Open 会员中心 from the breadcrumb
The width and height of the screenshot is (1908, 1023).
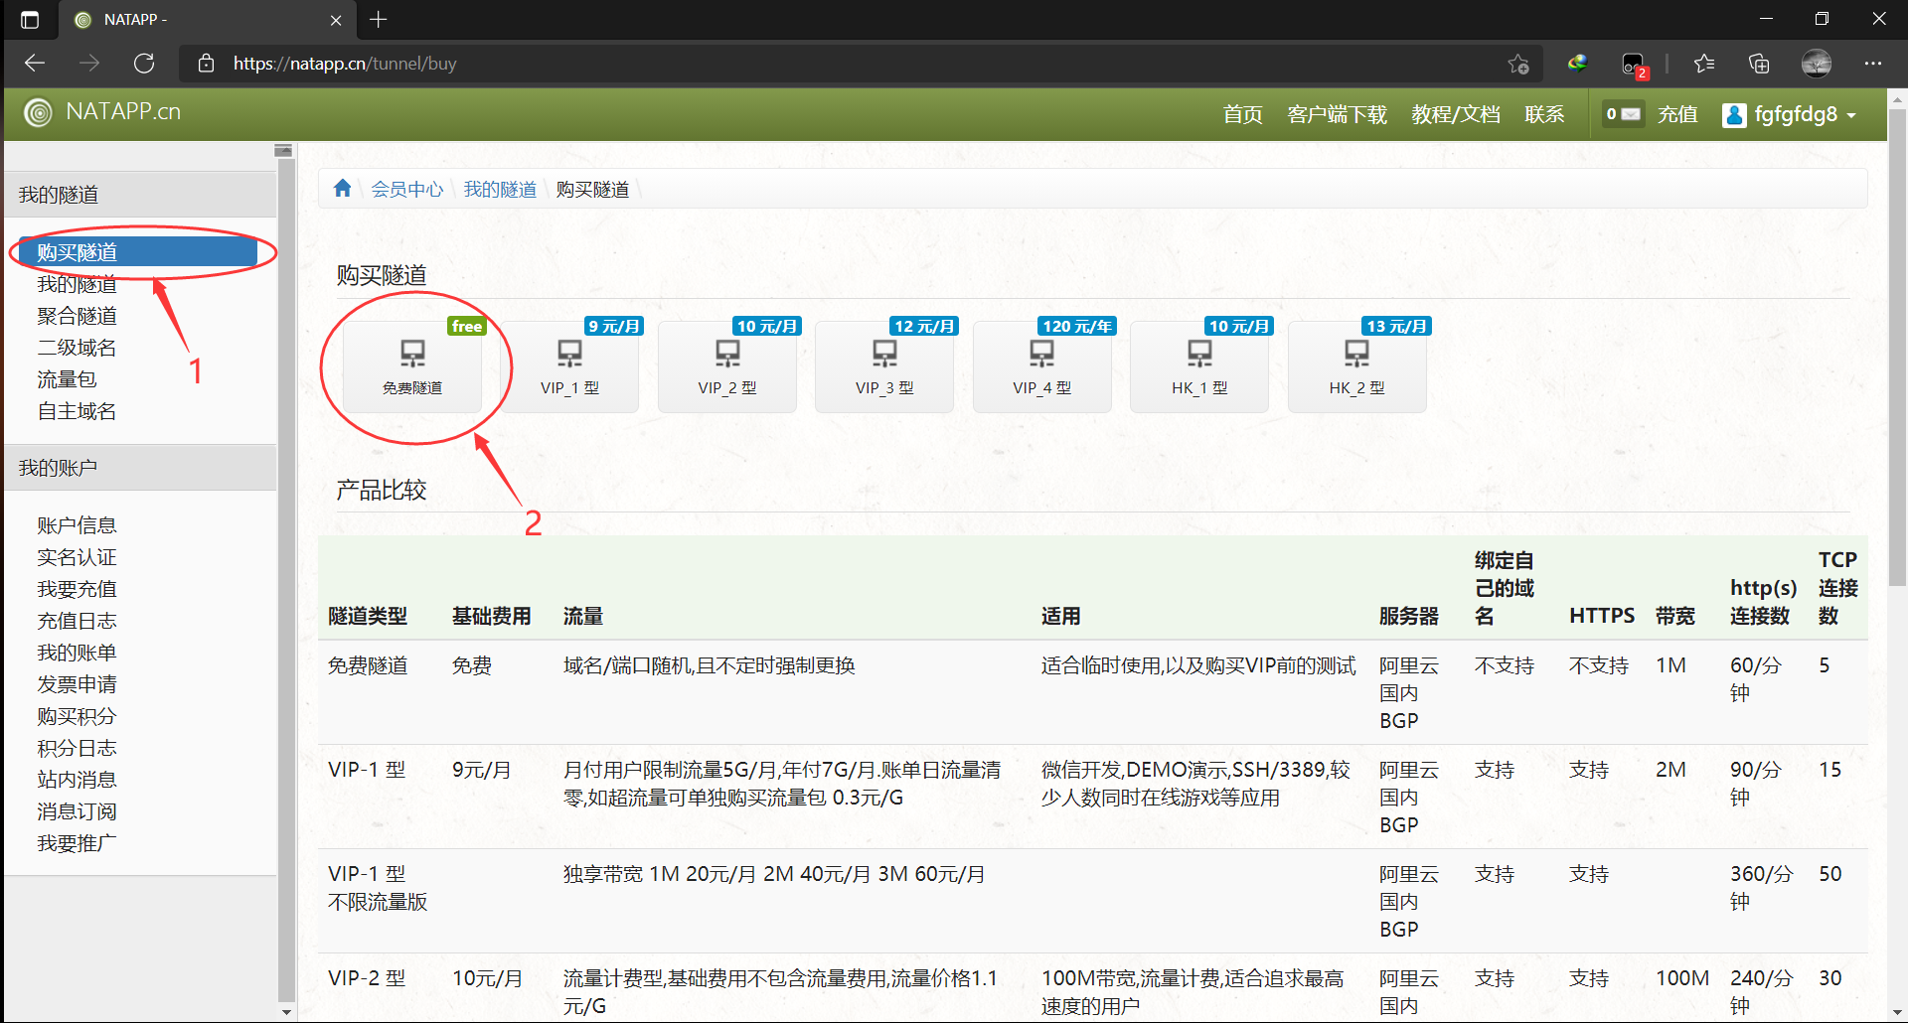click(x=406, y=189)
